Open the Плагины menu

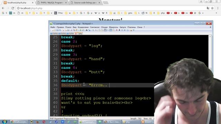point(132,27)
